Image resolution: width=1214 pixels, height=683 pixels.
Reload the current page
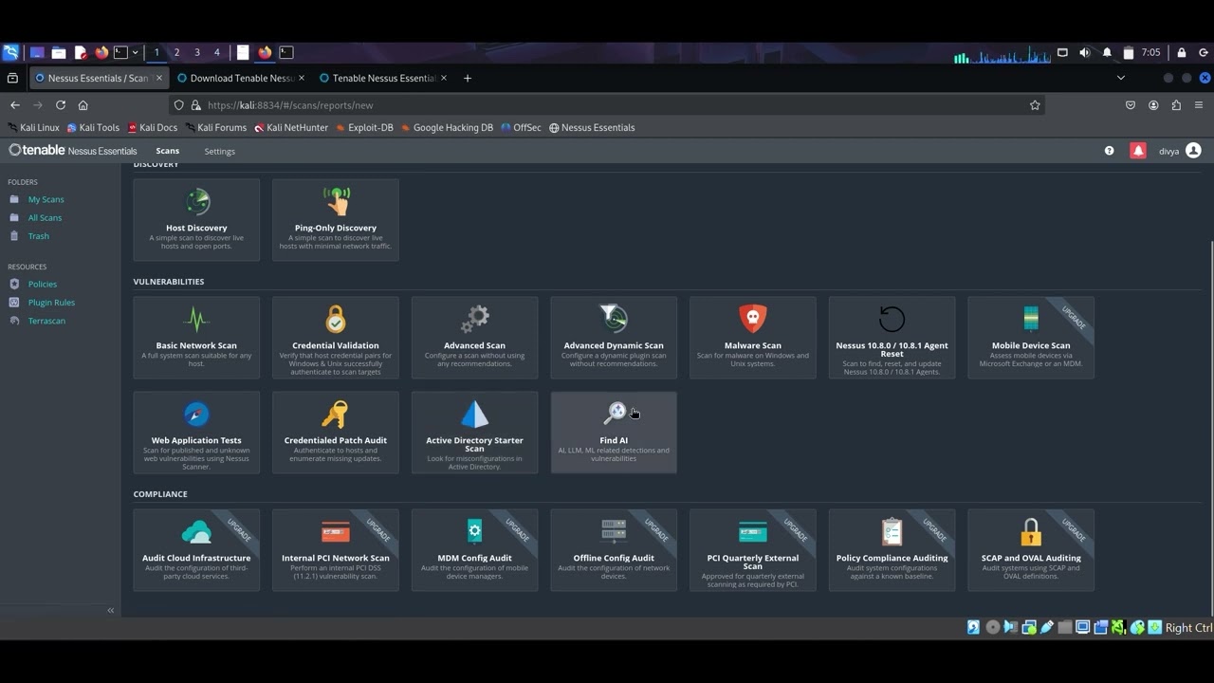tap(61, 105)
